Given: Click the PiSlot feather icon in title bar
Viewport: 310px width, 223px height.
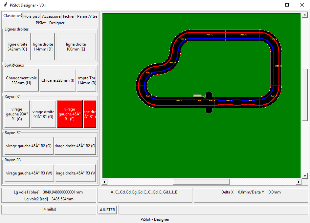Looking at the screenshot, I should (x=5, y=5).
